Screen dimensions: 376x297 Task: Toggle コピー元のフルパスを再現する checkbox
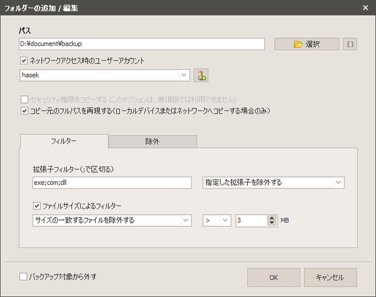pyautogui.click(x=24, y=111)
